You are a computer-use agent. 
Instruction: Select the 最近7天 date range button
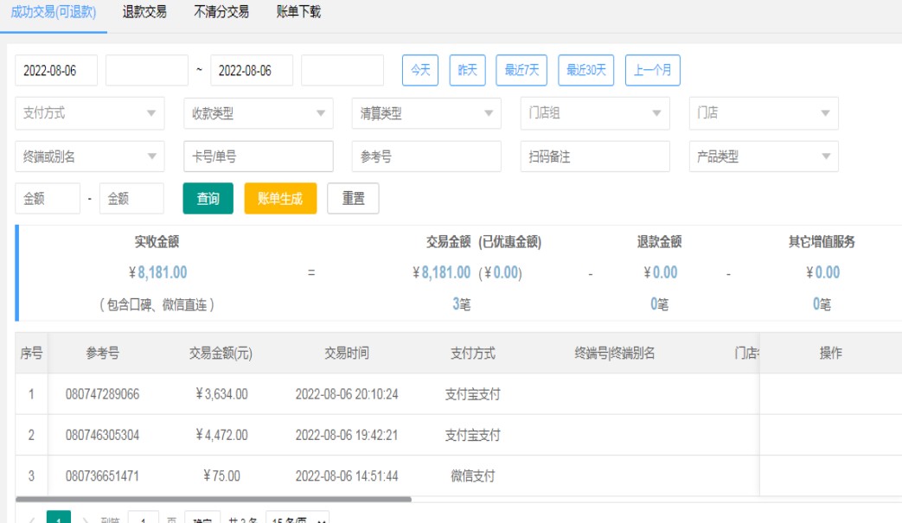(521, 71)
